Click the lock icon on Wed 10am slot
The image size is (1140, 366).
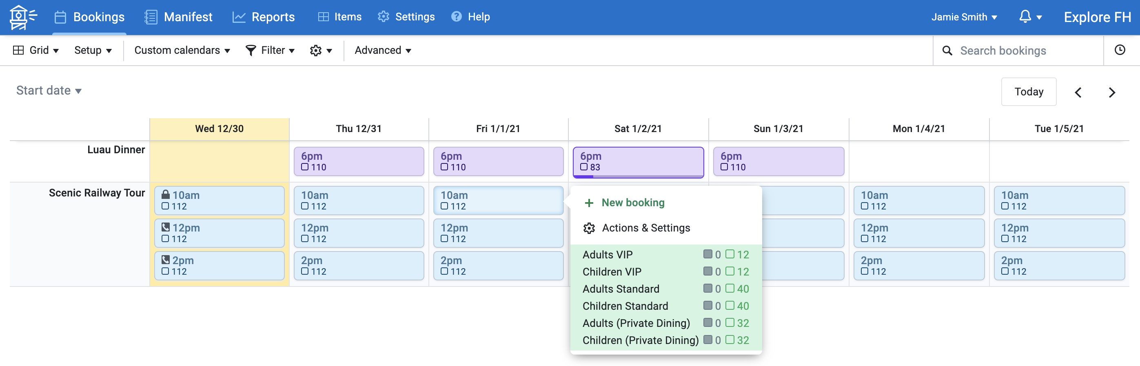166,194
